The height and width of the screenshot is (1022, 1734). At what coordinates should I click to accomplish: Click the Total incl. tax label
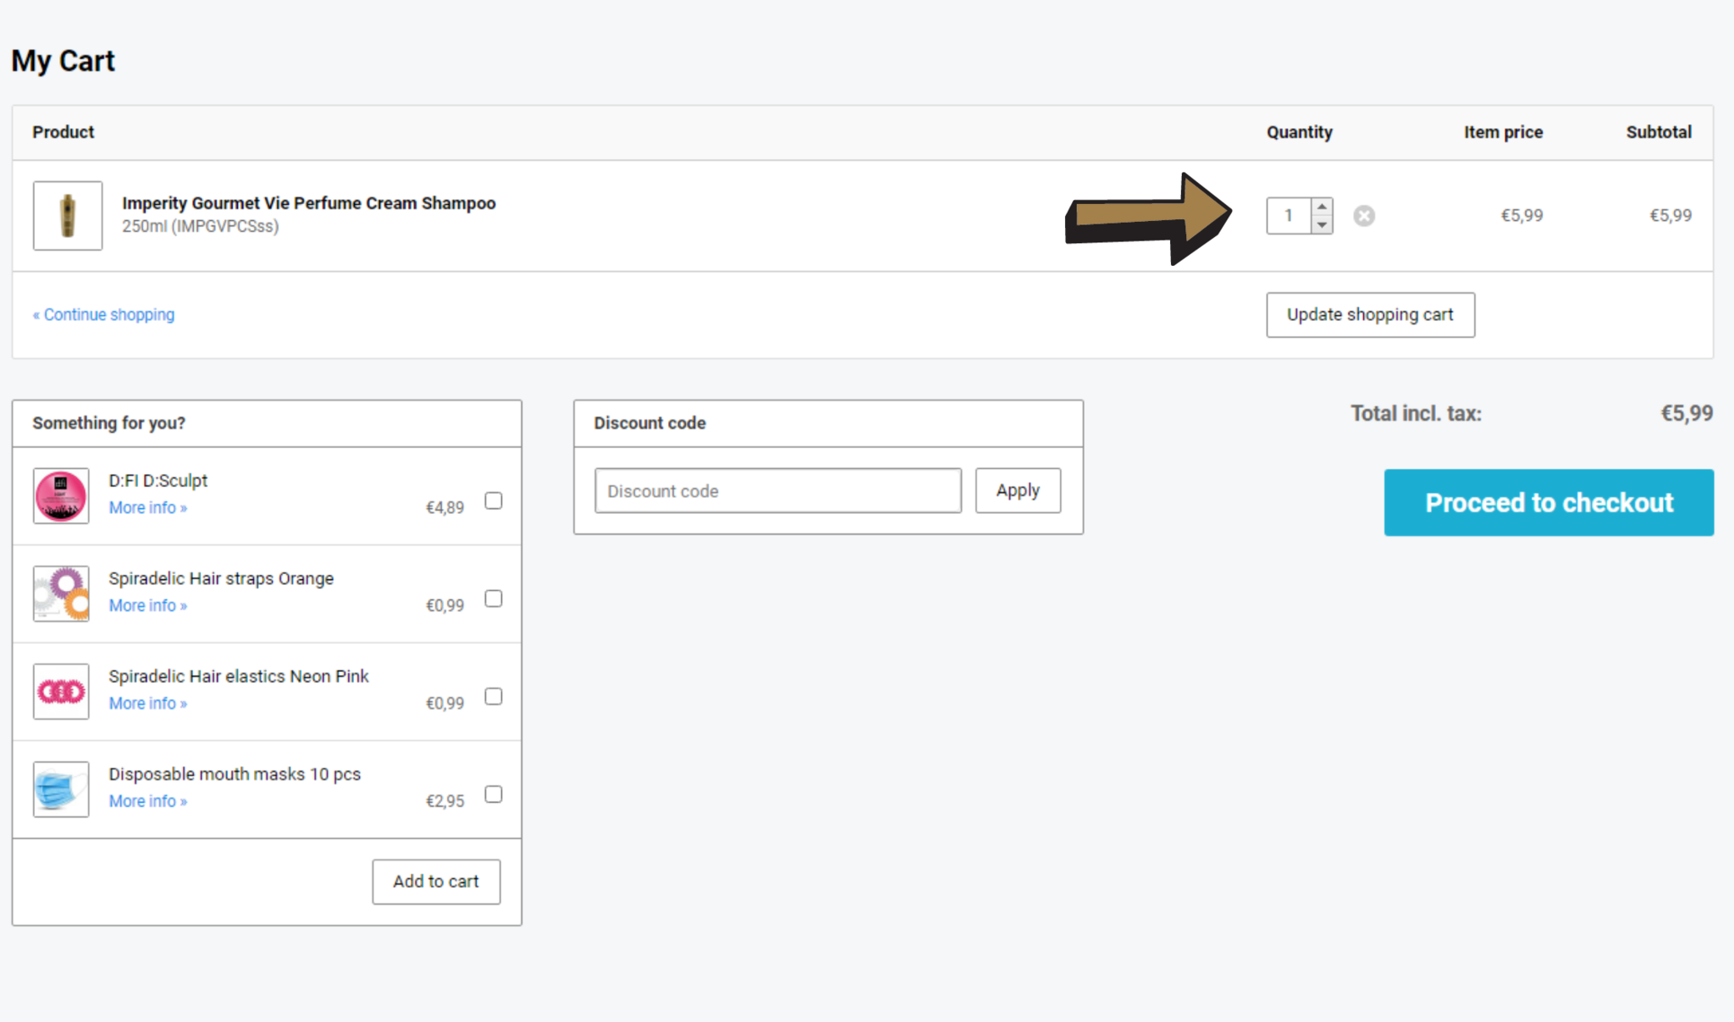pos(1416,414)
